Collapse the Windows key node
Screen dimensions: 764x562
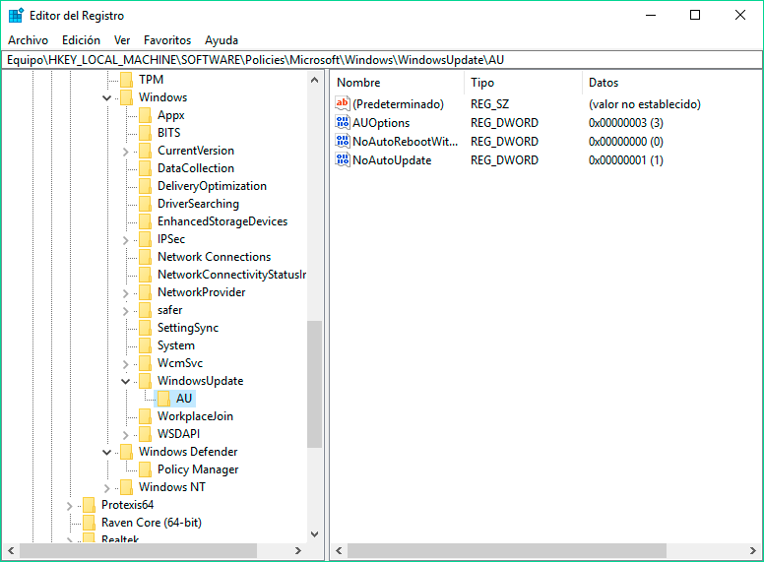coord(106,97)
